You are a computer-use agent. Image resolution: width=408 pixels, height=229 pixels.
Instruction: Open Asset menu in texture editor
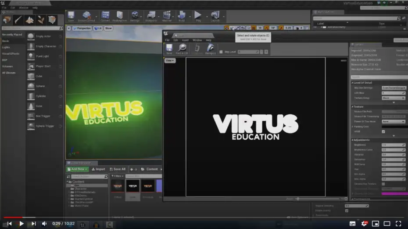tap(185, 40)
